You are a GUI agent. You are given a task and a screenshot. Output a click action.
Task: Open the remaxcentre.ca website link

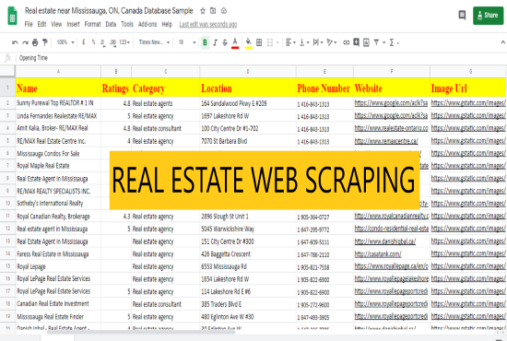386,141
